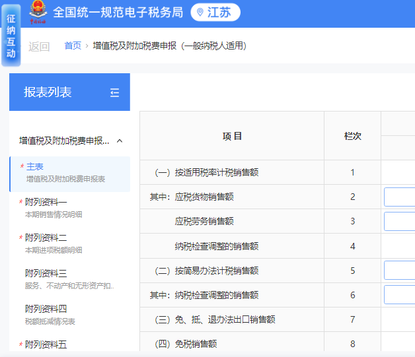Click input field for 应税货物销售额 row 2

399,197
